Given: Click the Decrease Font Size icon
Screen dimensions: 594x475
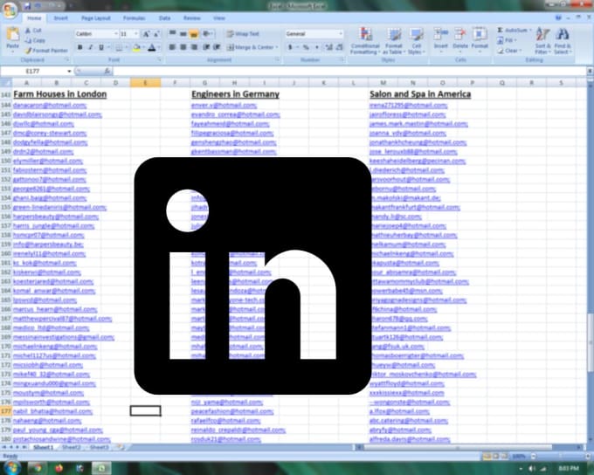Looking at the screenshot, I should (x=157, y=34).
